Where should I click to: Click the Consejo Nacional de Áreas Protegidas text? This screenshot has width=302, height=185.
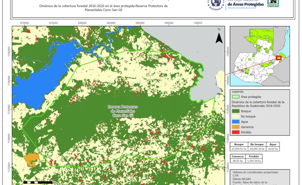pos(246,5)
